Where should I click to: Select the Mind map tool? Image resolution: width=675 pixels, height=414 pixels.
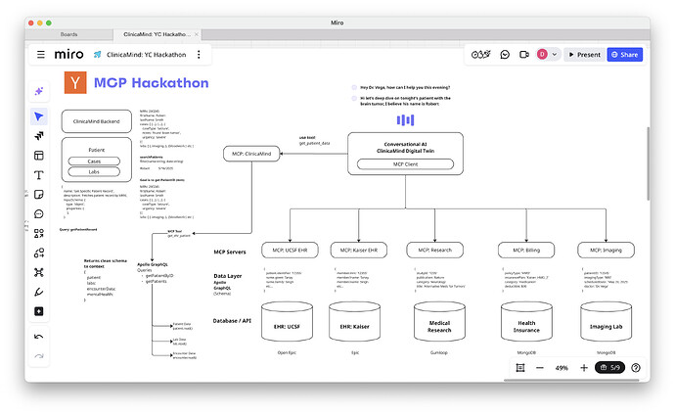[39, 272]
